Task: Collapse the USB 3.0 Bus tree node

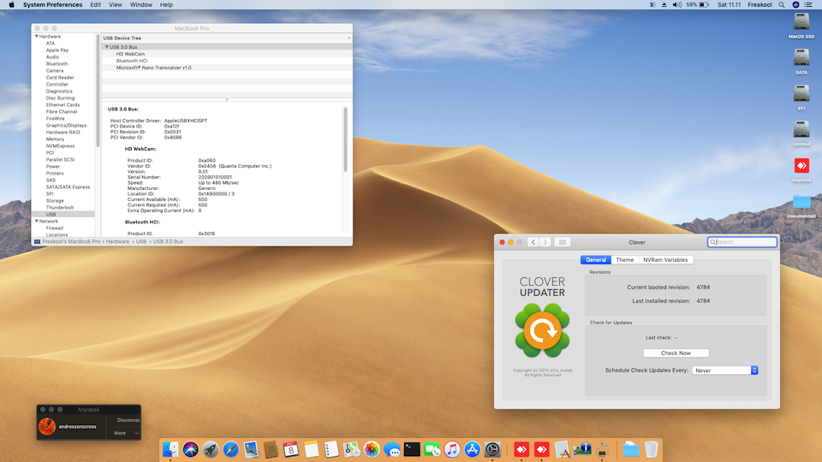Action: (x=106, y=47)
